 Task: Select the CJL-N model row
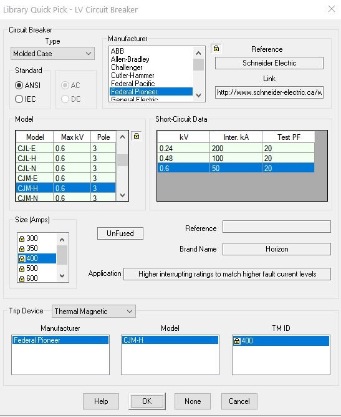pos(65,168)
